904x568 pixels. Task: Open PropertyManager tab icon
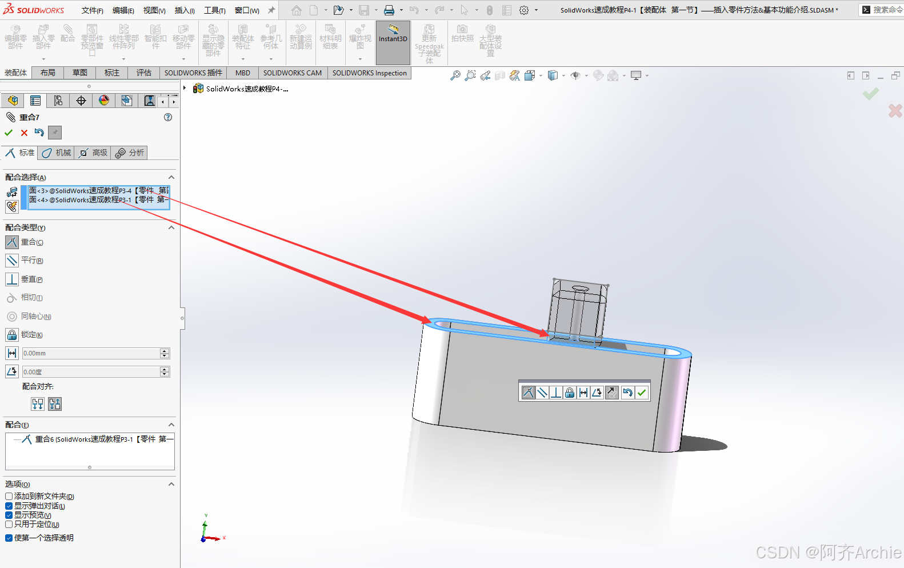tap(35, 101)
